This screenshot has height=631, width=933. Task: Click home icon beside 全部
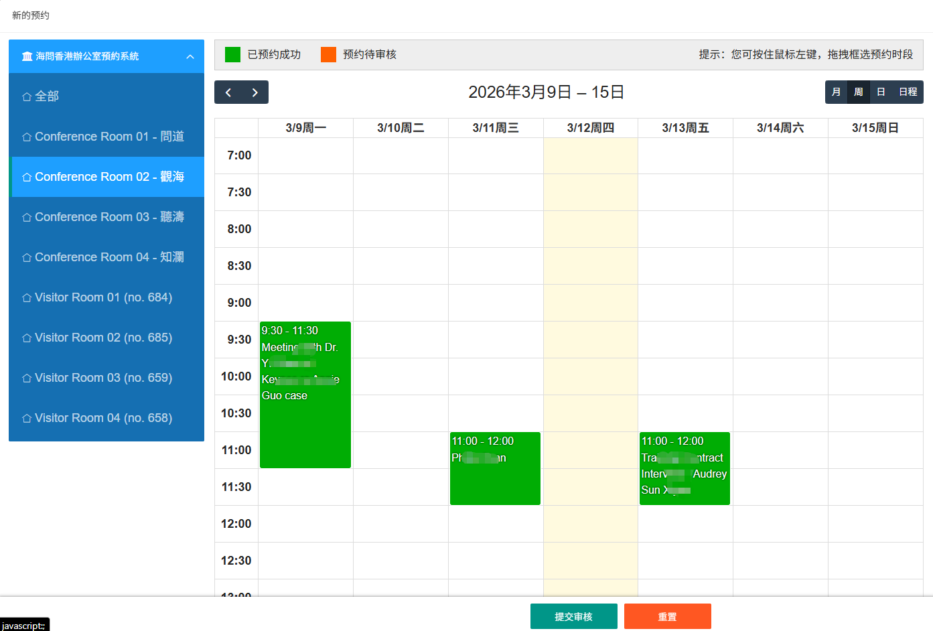pyautogui.click(x=27, y=96)
